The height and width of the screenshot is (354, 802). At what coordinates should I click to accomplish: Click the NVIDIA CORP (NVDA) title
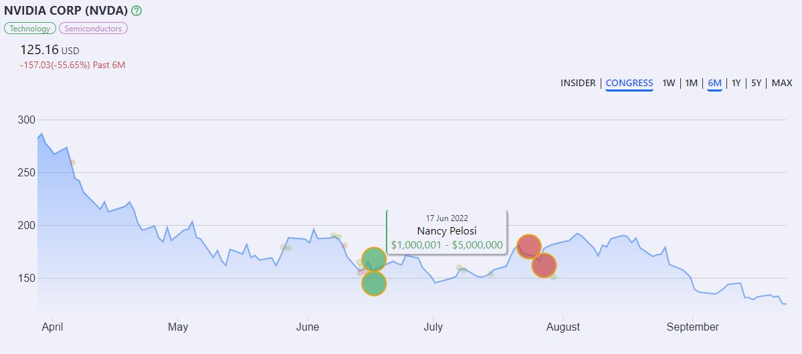coord(66,10)
